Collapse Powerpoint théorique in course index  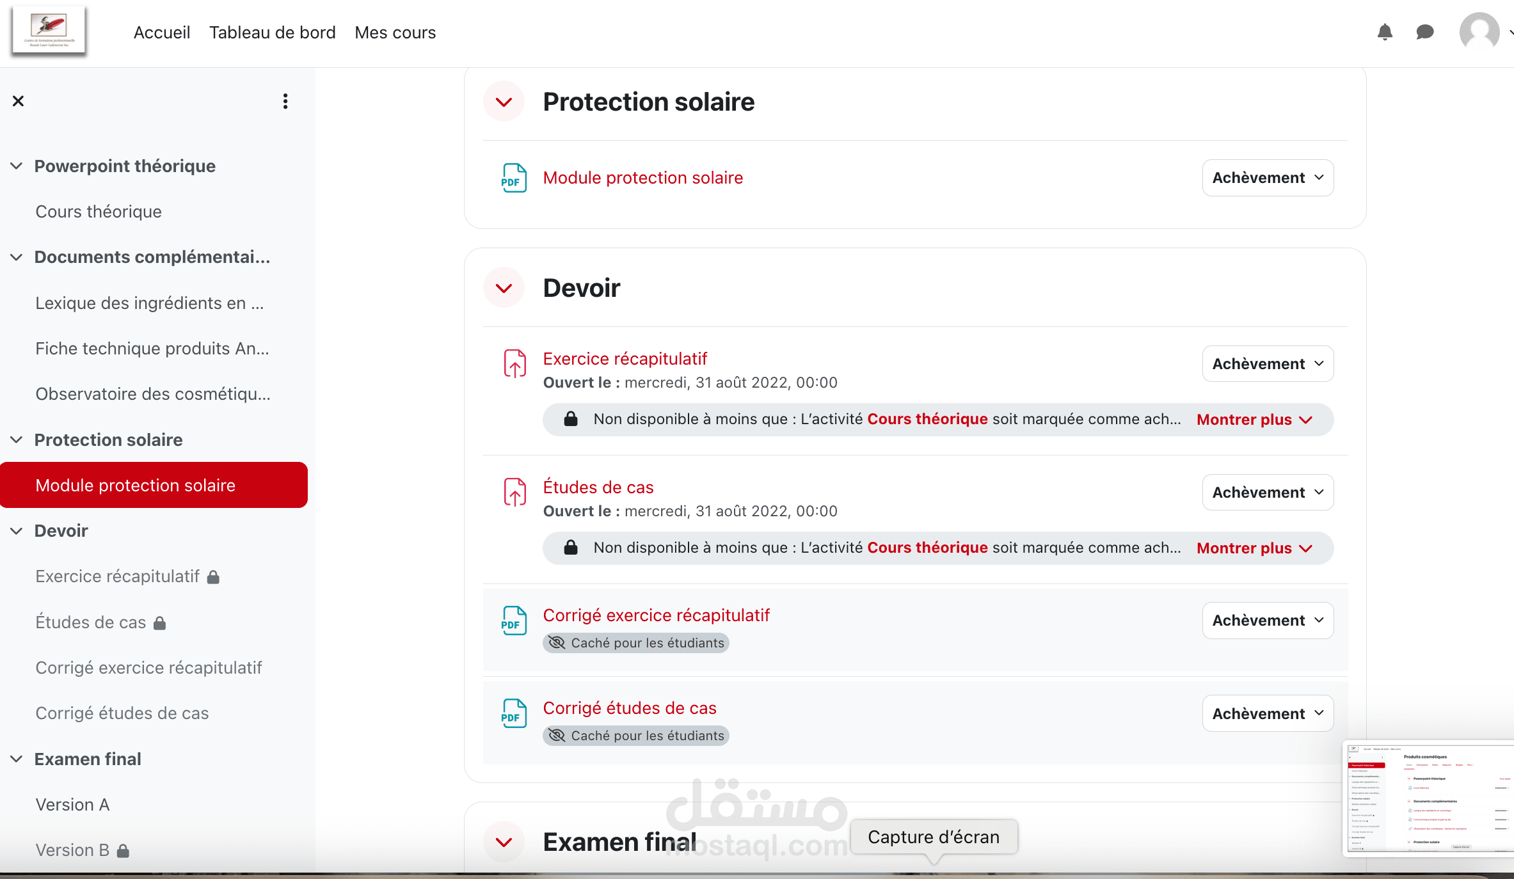point(17,166)
